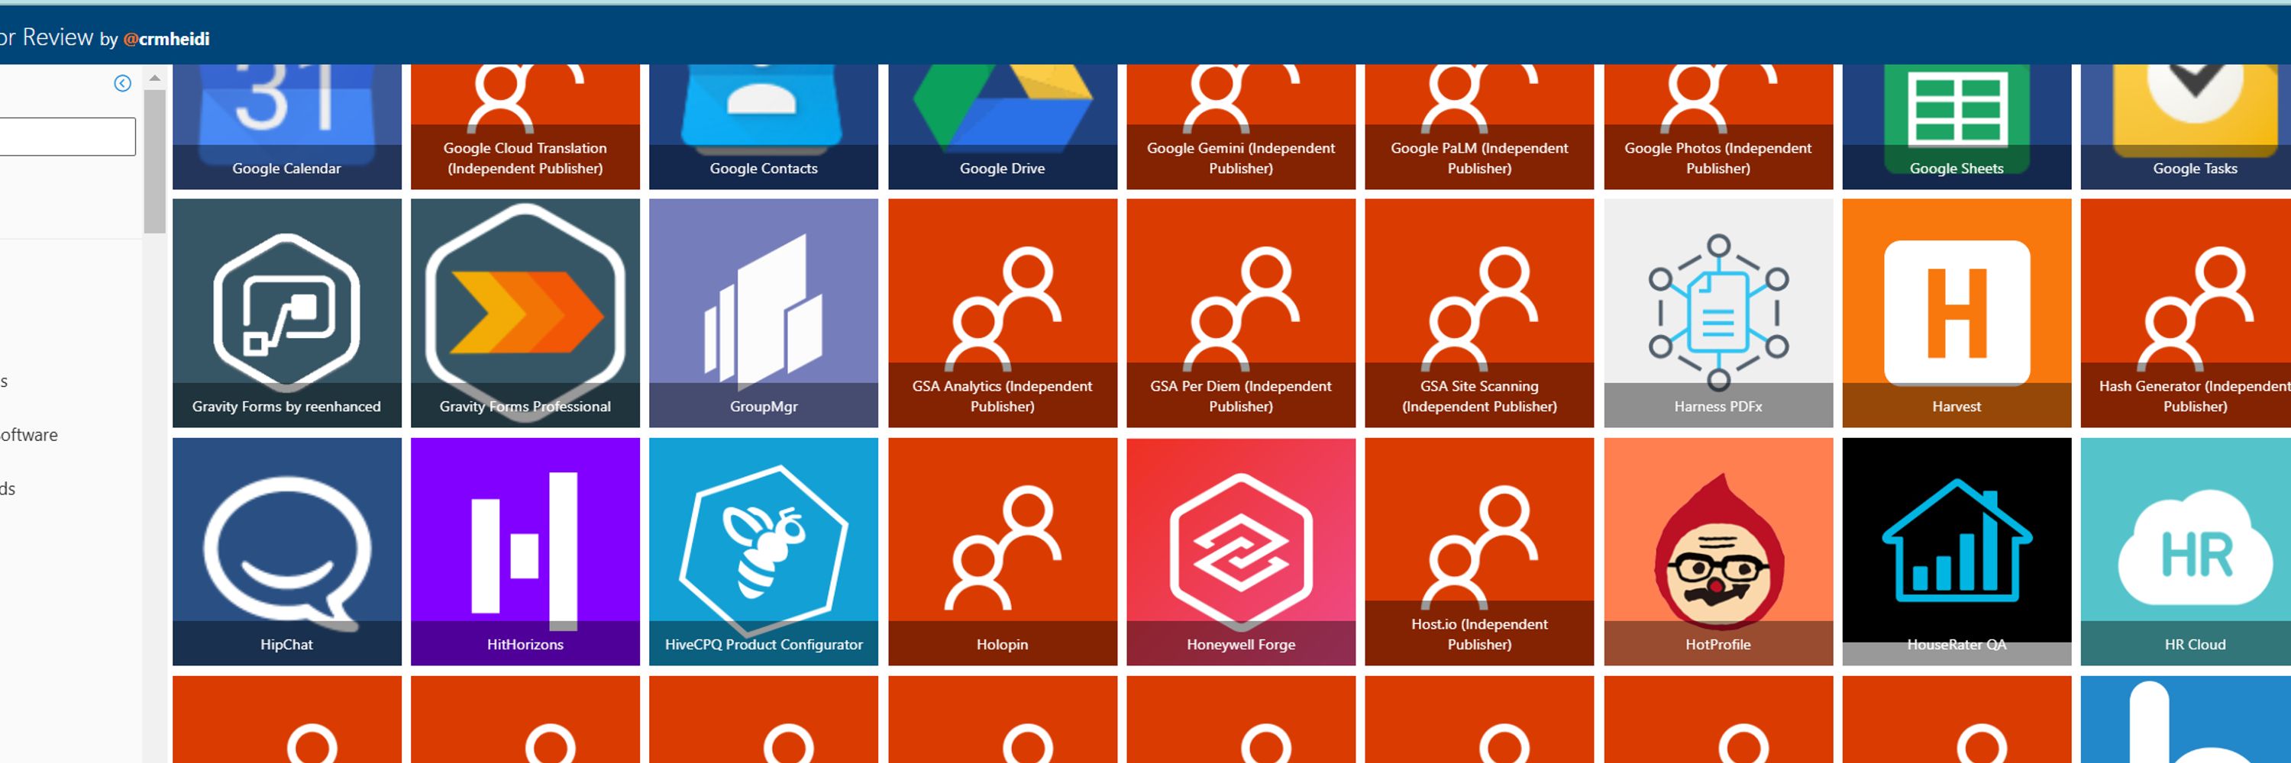Select Google Cloud Translation (Independent Publisher) tile
2291x763 pixels.
click(525, 125)
